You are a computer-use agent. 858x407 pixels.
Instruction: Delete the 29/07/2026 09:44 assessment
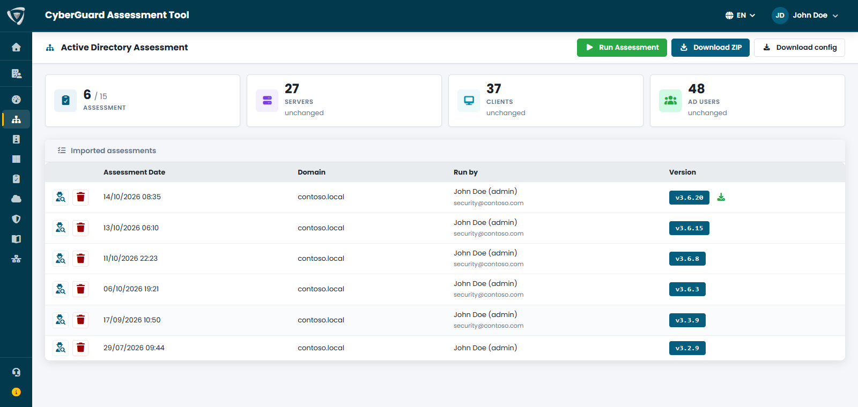80,348
